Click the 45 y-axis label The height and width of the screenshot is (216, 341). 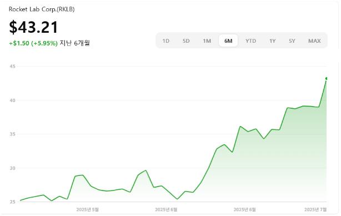13,66
